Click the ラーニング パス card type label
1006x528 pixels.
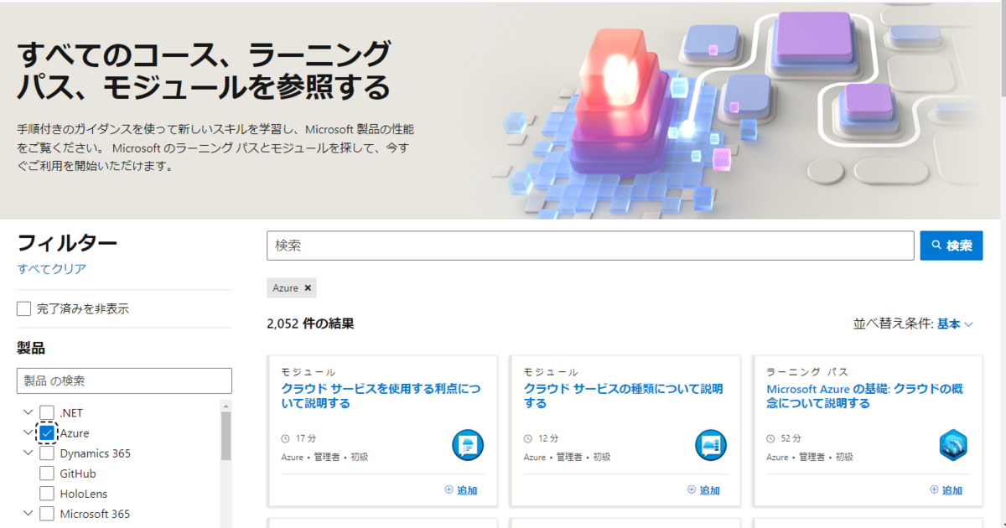point(807,372)
